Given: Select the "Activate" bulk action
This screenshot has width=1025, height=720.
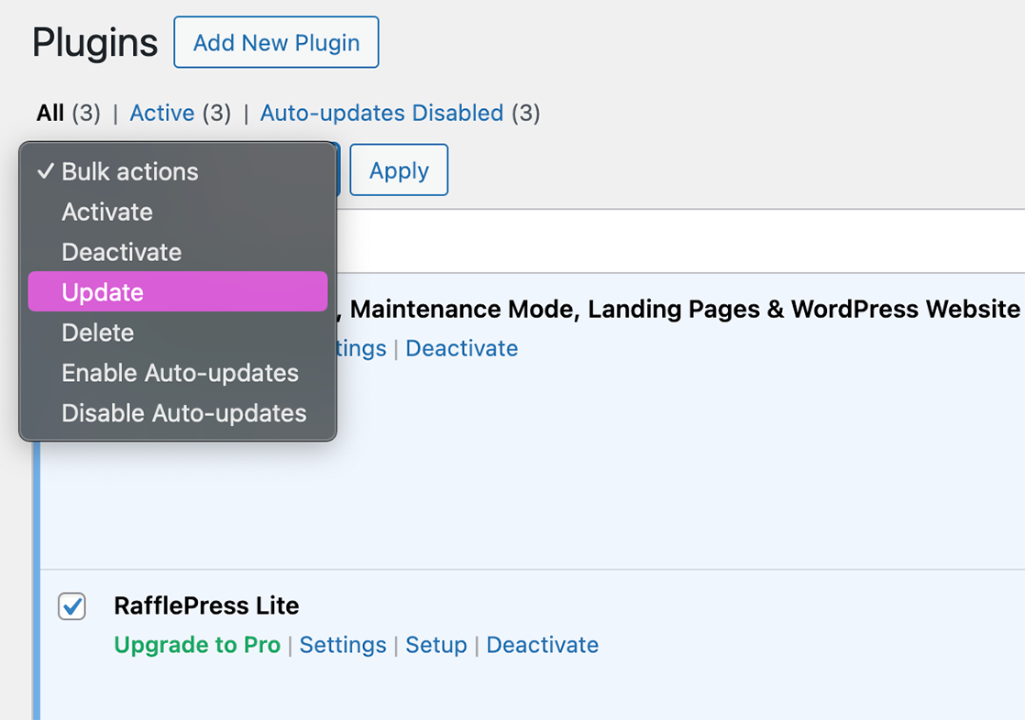Looking at the screenshot, I should click(106, 212).
